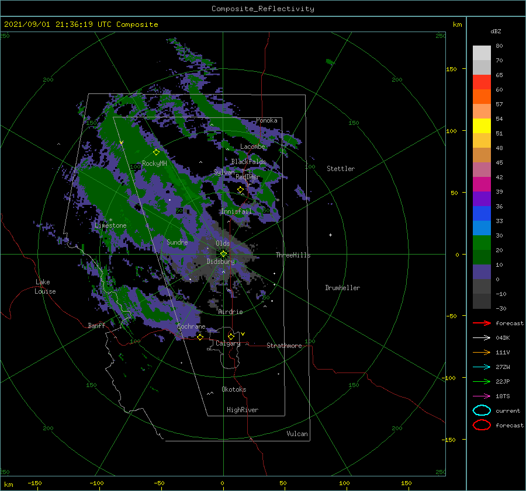Image resolution: width=526 pixels, height=491 pixels.
Task: Click the Lake Louise label
Action: tap(45, 287)
